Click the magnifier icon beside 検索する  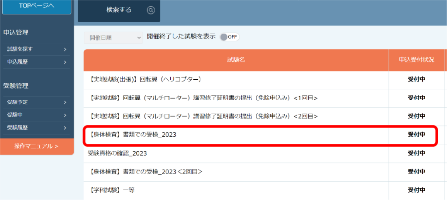[x=151, y=10]
